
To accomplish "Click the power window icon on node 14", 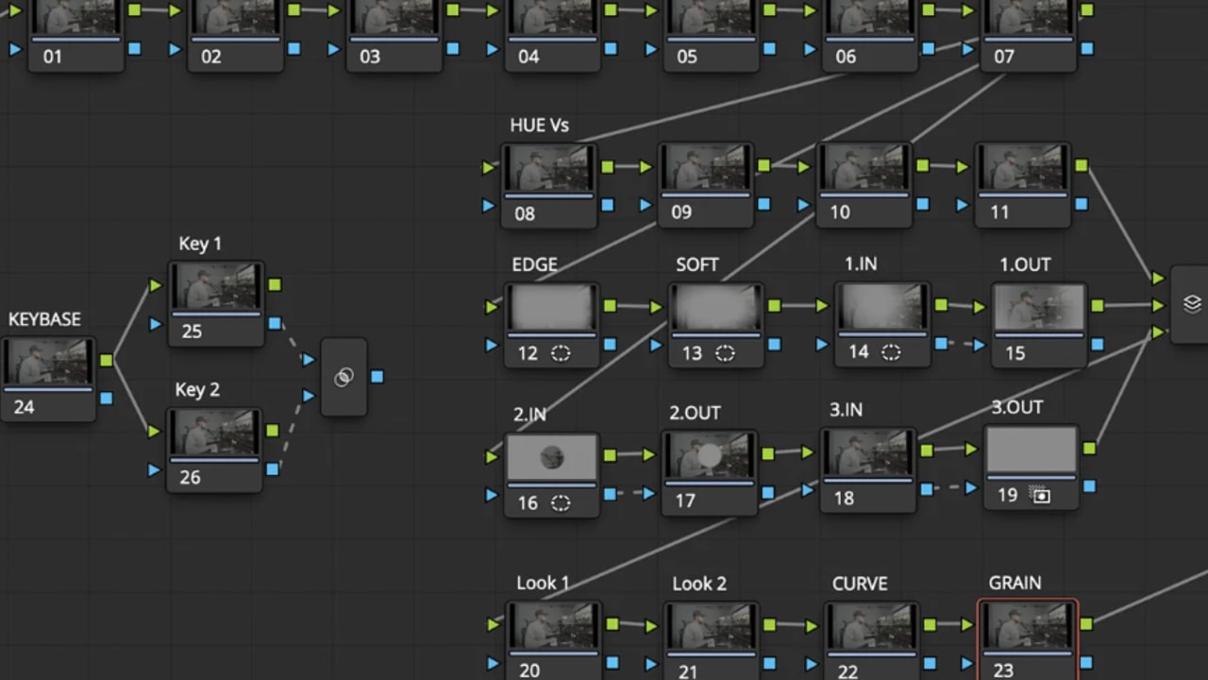I will tap(891, 352).
